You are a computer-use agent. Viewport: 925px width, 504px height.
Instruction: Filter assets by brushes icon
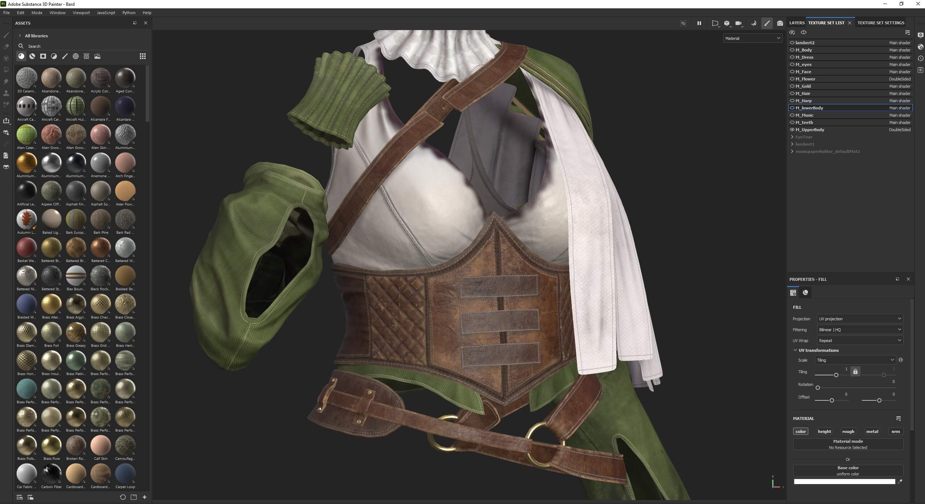pyautogui.click(x=65, y=56)
